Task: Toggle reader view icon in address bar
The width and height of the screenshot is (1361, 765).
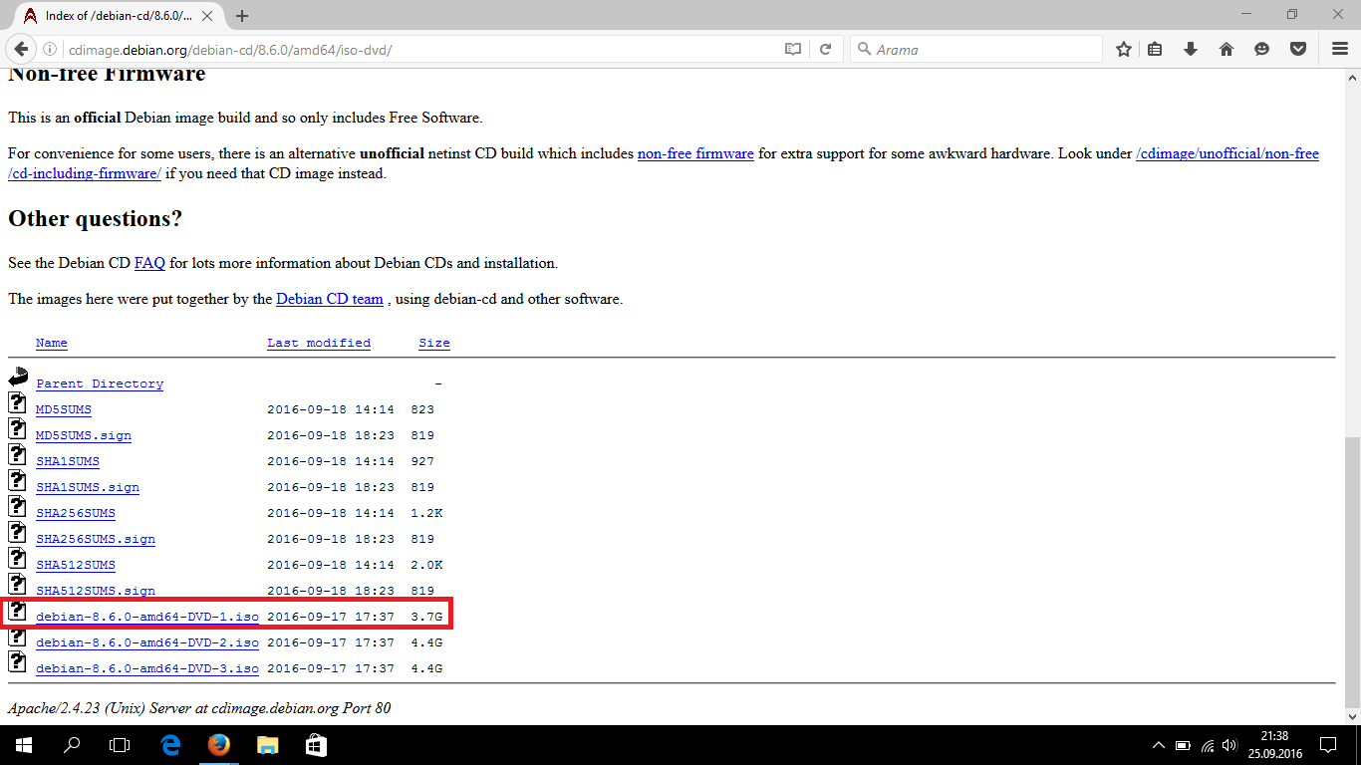Action: pyautogui.click(x=792, y=49)
